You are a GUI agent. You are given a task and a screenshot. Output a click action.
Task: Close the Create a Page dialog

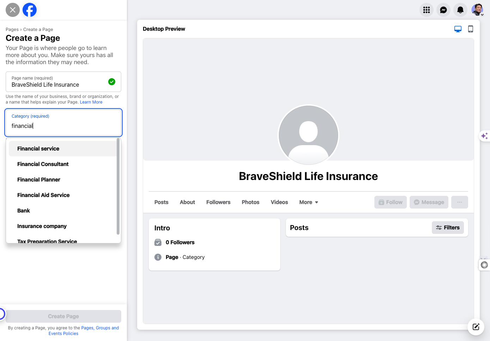(13, 10)
